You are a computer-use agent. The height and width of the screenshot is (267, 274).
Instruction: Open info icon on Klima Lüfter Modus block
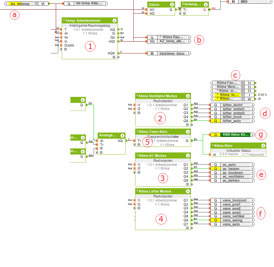pos(188,191)
